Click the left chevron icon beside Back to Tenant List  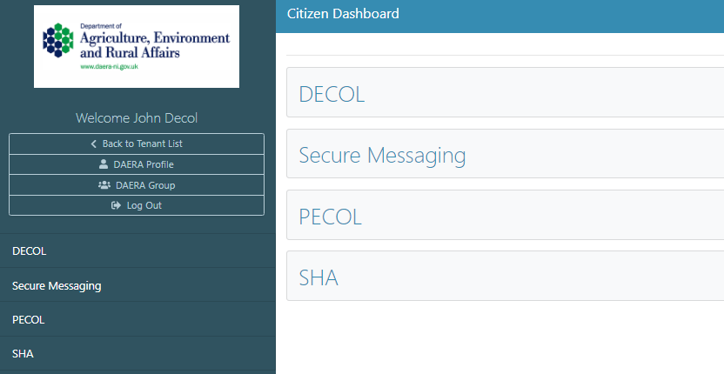pyautogui.click(x=94, y=144)
